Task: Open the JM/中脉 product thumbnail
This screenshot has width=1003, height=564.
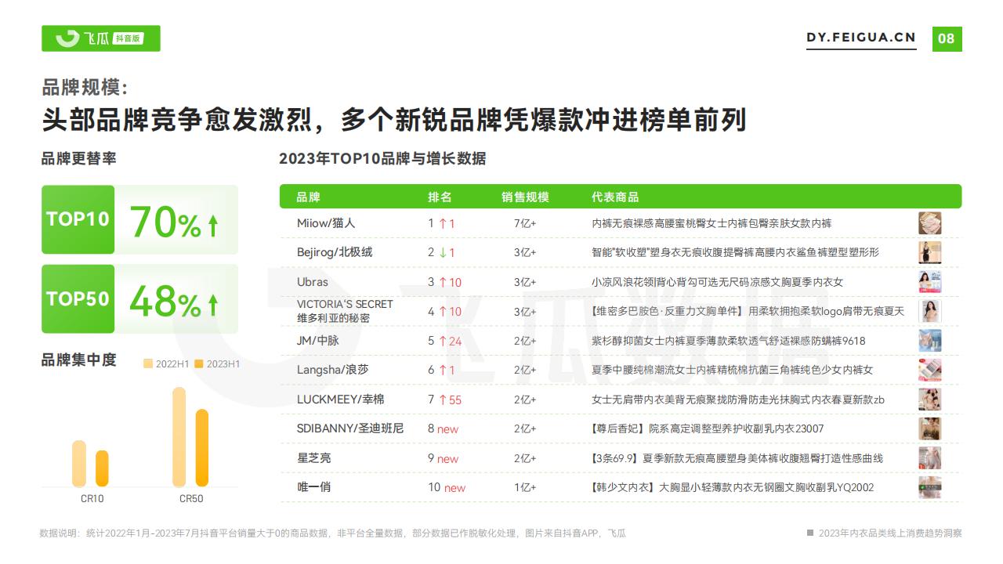Action: pos(930,341)
